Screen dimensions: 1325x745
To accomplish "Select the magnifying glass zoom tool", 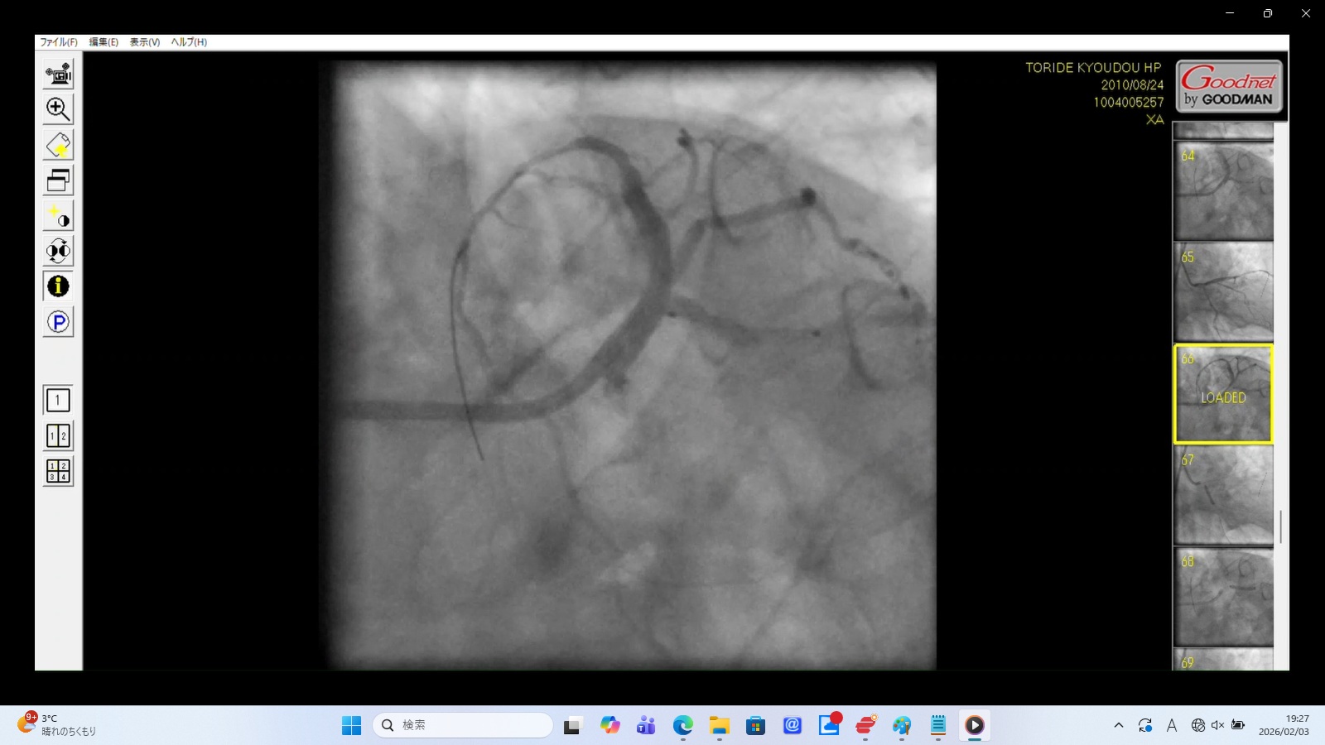I will pyautogui.click(x=58, y=109).
